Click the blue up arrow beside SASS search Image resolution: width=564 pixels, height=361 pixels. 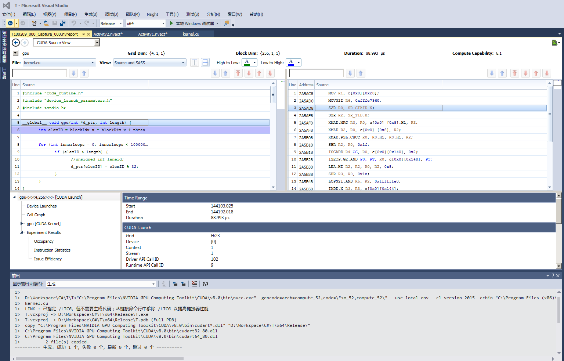[361, 73]
